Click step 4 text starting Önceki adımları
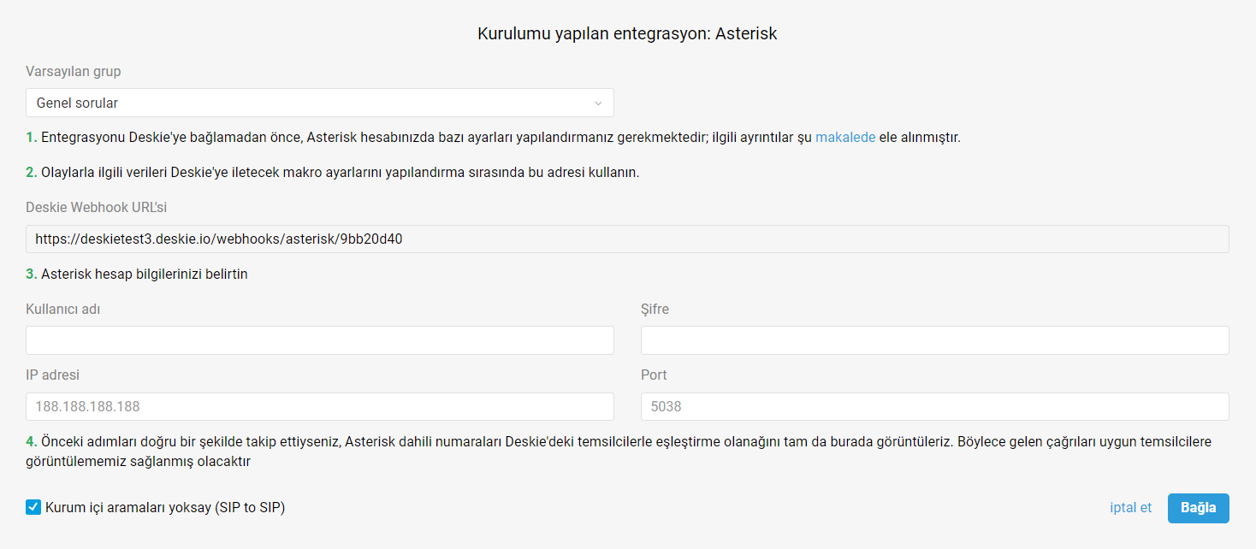 coord(619,452)
